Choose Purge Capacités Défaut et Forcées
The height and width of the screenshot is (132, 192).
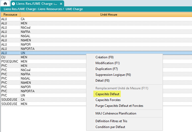119,106
